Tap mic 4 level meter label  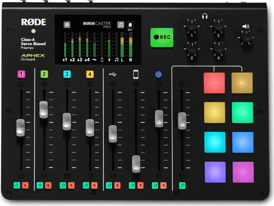[x=87, y=60]
